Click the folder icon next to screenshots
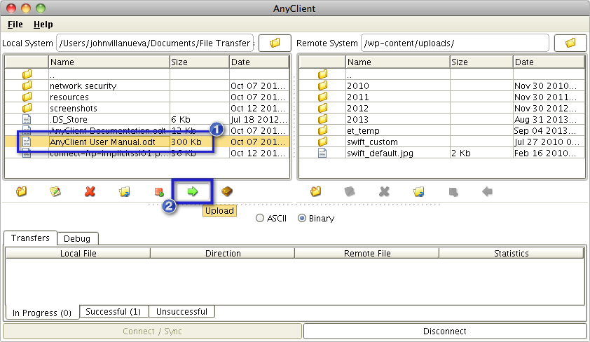Screen dimensions: 590x342 pos(27,108)
